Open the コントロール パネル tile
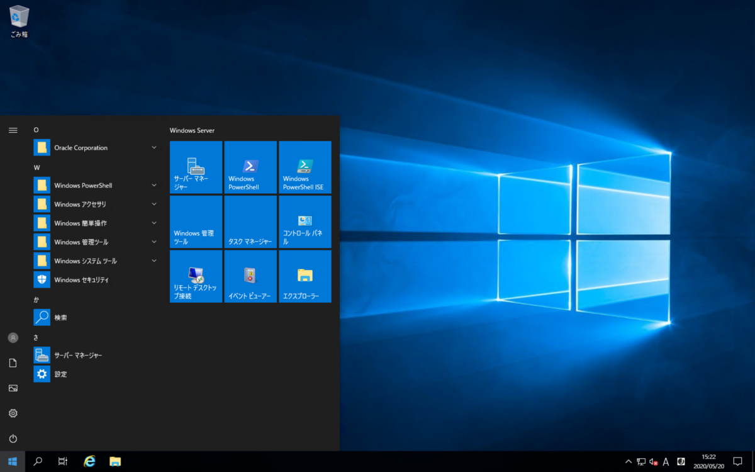Viewport: 755px width, 472px height. point(305,222)
